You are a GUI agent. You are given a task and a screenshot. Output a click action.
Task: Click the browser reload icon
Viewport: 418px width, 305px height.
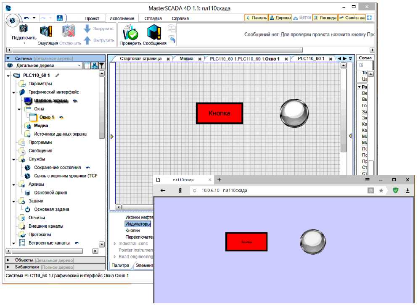195,190
